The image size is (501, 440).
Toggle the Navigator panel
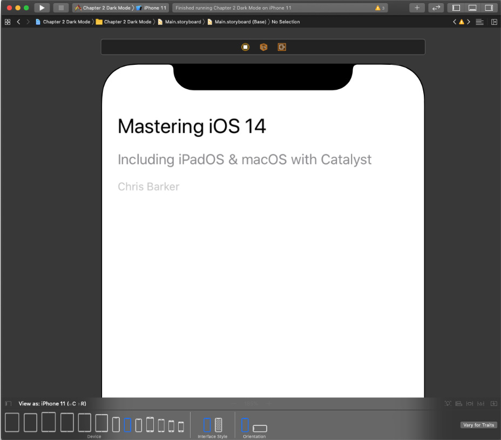(456, 8)
